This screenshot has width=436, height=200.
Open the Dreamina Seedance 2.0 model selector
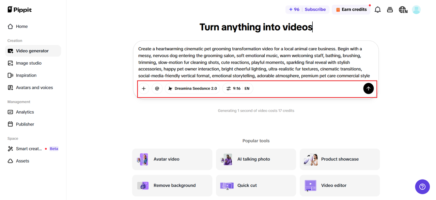tap(192, 88)
